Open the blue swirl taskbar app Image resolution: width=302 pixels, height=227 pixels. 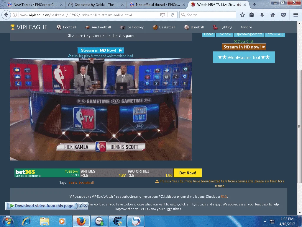pyautogui.click(x=136, y=221)
